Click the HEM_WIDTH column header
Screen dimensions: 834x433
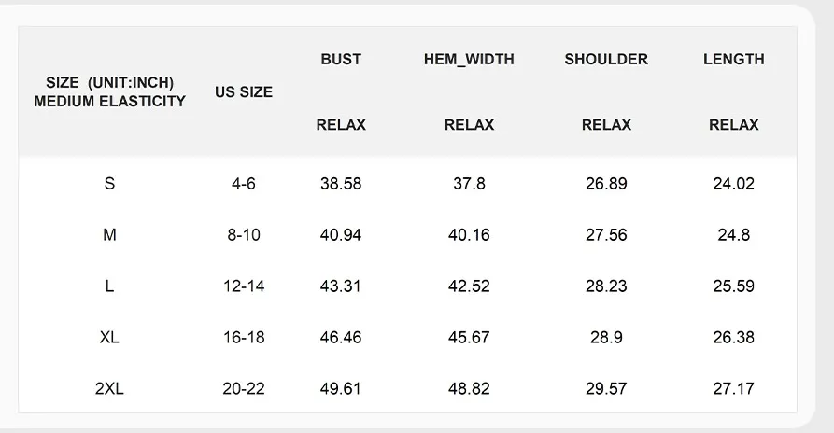[469, 59]
